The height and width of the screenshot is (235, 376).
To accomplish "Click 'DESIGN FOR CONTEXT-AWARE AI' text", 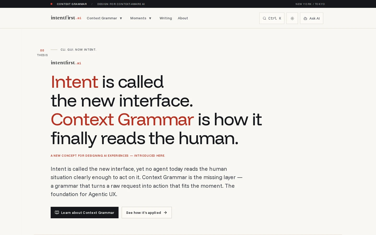I will 121,4.
